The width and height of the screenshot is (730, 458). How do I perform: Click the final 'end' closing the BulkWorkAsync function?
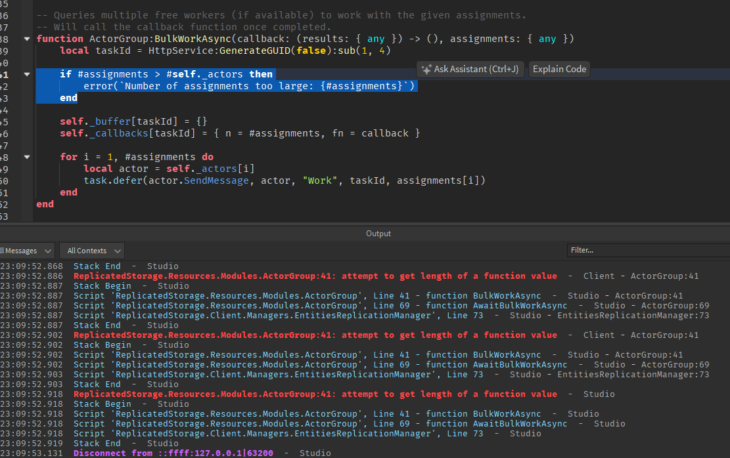[x=45, y=204]
